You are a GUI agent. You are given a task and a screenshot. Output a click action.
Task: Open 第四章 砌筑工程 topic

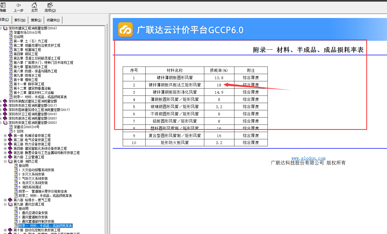26,54
